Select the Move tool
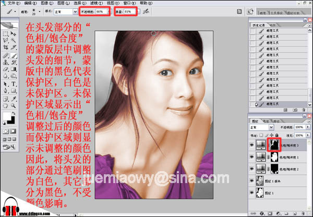313x217 pixels. [x=14, y=34]
